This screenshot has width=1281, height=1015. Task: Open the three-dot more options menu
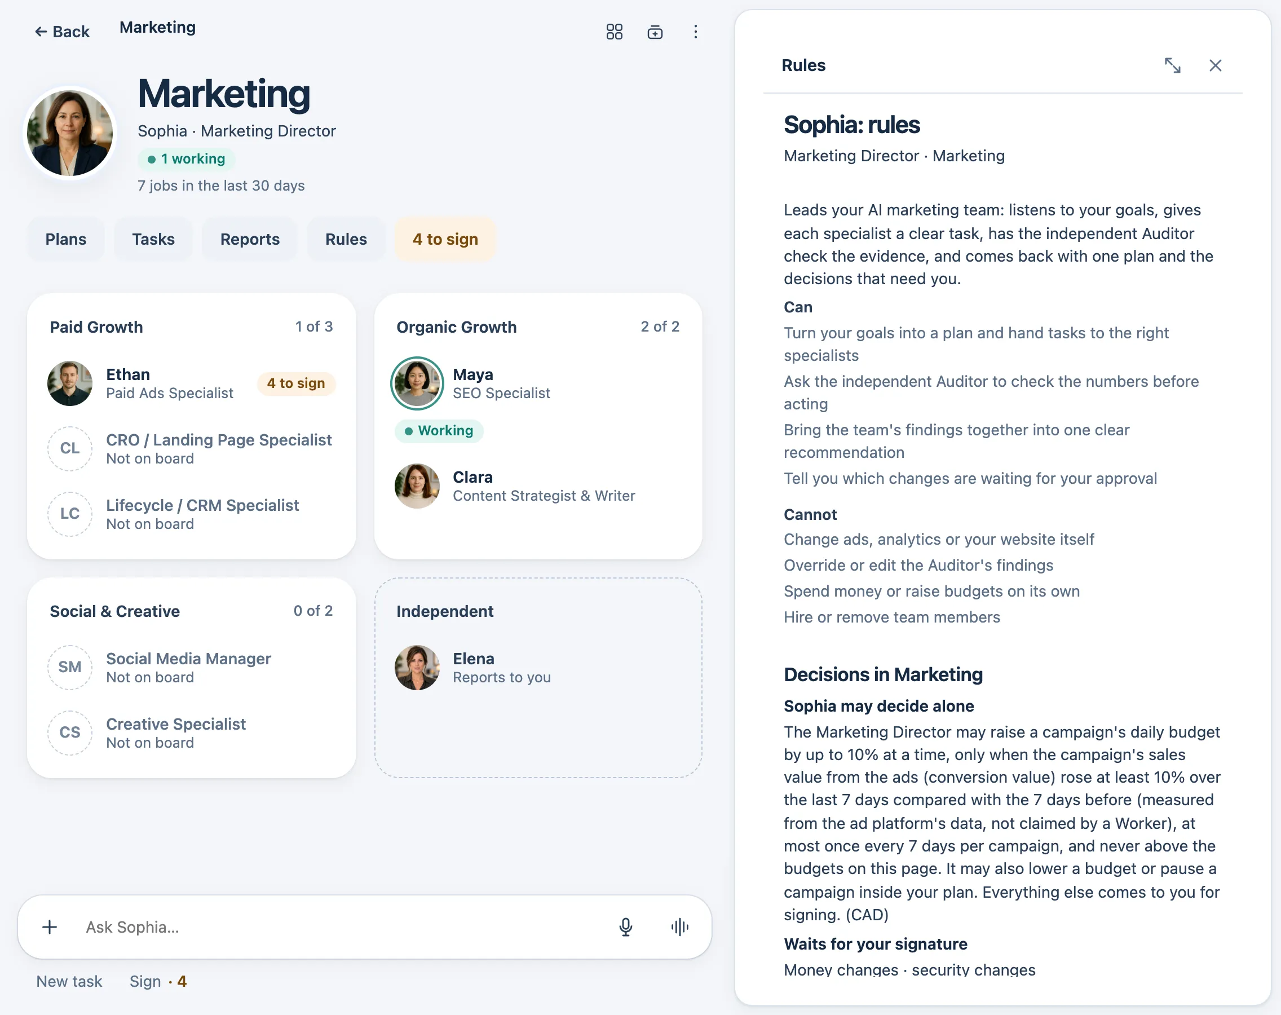point(695,32)
